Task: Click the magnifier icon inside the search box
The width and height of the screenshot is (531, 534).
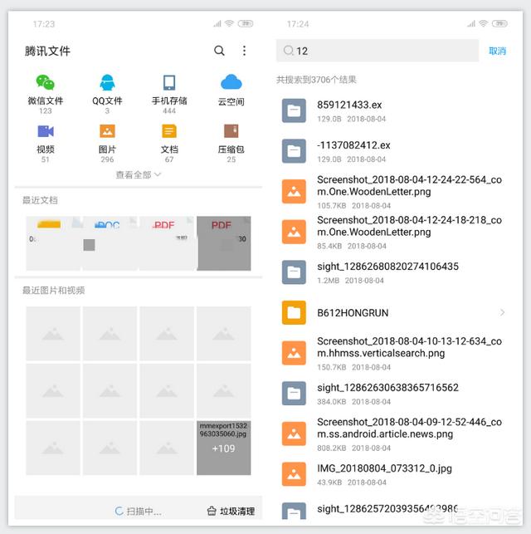Action: (288, 51)
